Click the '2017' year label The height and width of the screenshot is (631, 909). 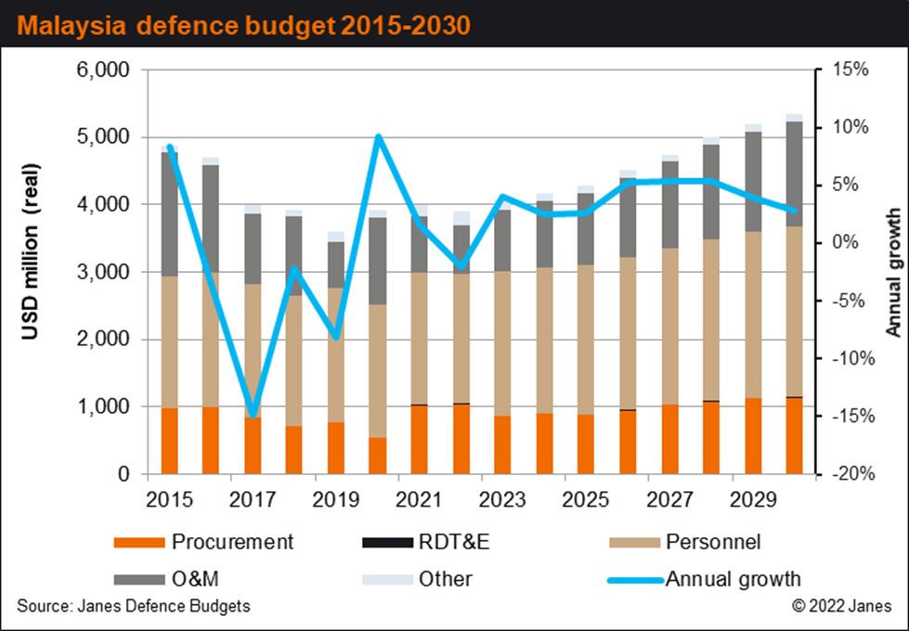point(253,499)
